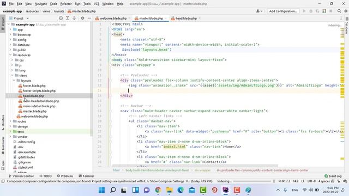Open the Terminal tool window
The width and height of the screenshot is (349, 196).
coord(86,176)
